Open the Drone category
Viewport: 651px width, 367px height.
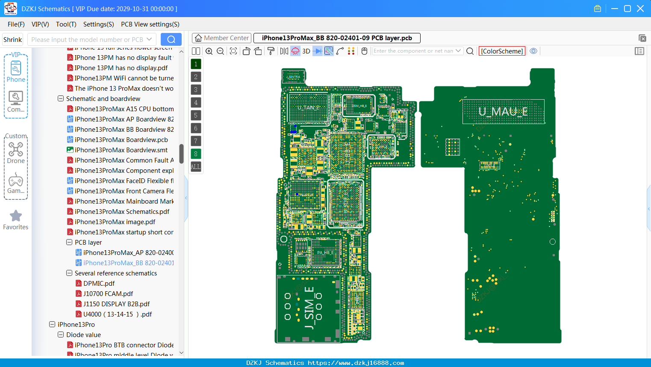pyautogui.click(x=16, y=153)
